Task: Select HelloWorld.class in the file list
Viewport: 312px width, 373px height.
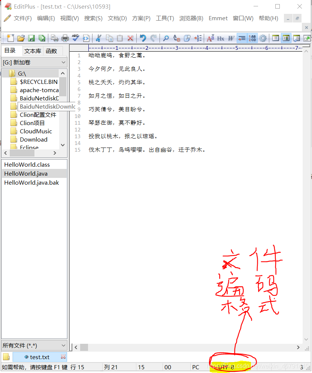Action: [x=34, y=165]
